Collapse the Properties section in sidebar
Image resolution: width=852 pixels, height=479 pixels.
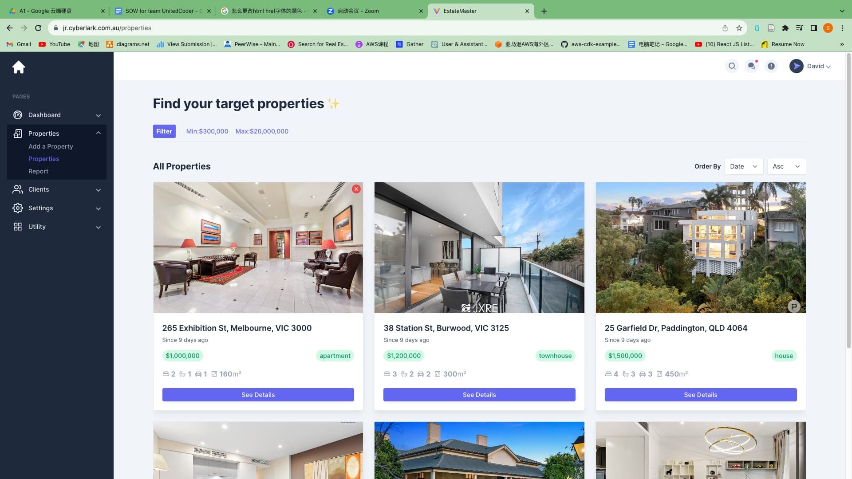(99, 133)
